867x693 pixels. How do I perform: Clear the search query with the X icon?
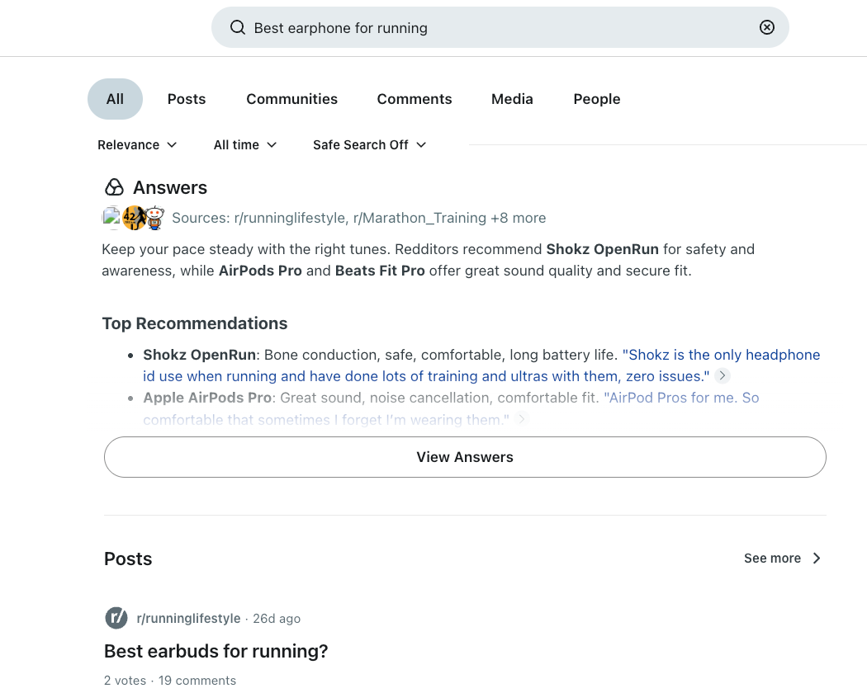click(767, 27)
